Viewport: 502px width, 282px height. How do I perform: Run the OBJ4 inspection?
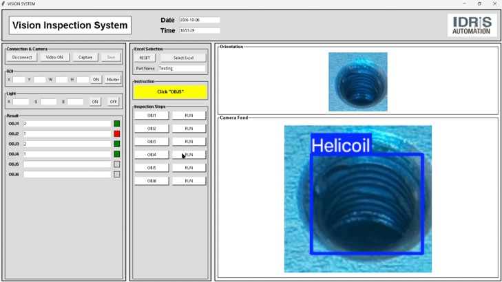coord(189,155)
